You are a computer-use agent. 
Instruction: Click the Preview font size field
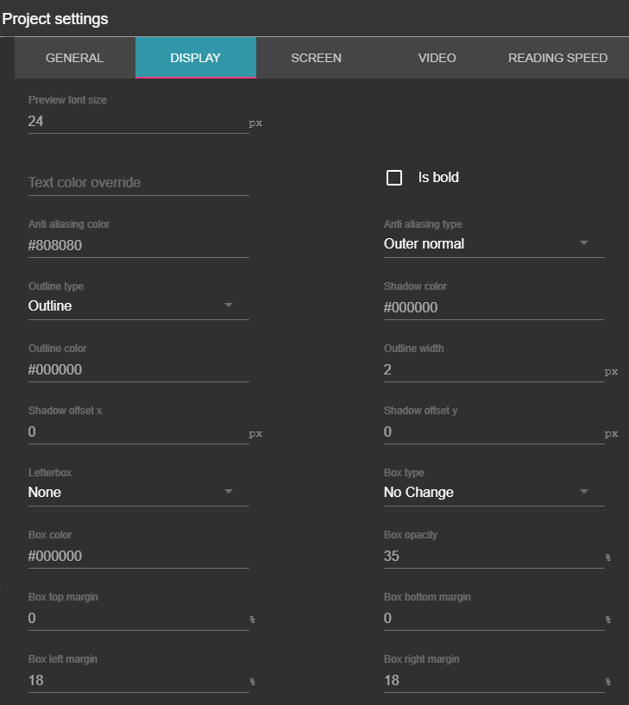coord(138,122)
